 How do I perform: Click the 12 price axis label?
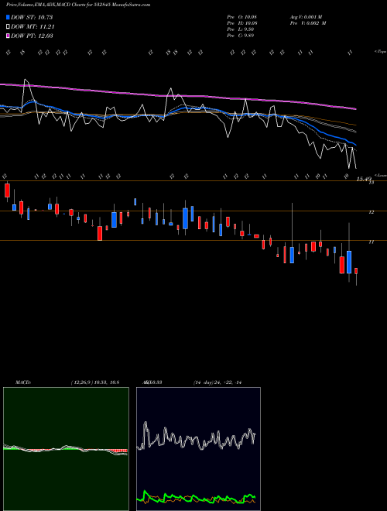(x=371, y=212)
